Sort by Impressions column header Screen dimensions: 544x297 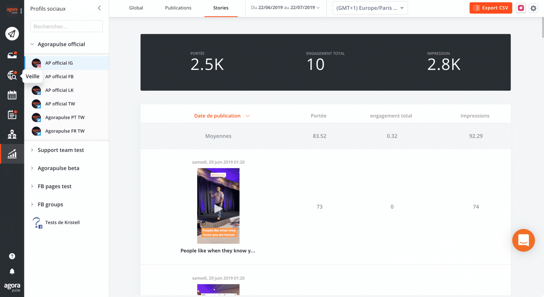(475, 116)
